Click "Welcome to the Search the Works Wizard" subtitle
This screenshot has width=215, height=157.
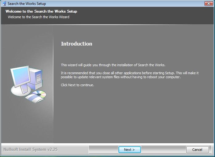tap(39, 17)
